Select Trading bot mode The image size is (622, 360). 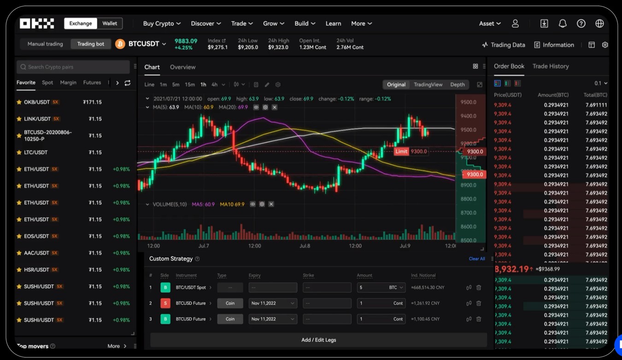[x=91, y=44]
